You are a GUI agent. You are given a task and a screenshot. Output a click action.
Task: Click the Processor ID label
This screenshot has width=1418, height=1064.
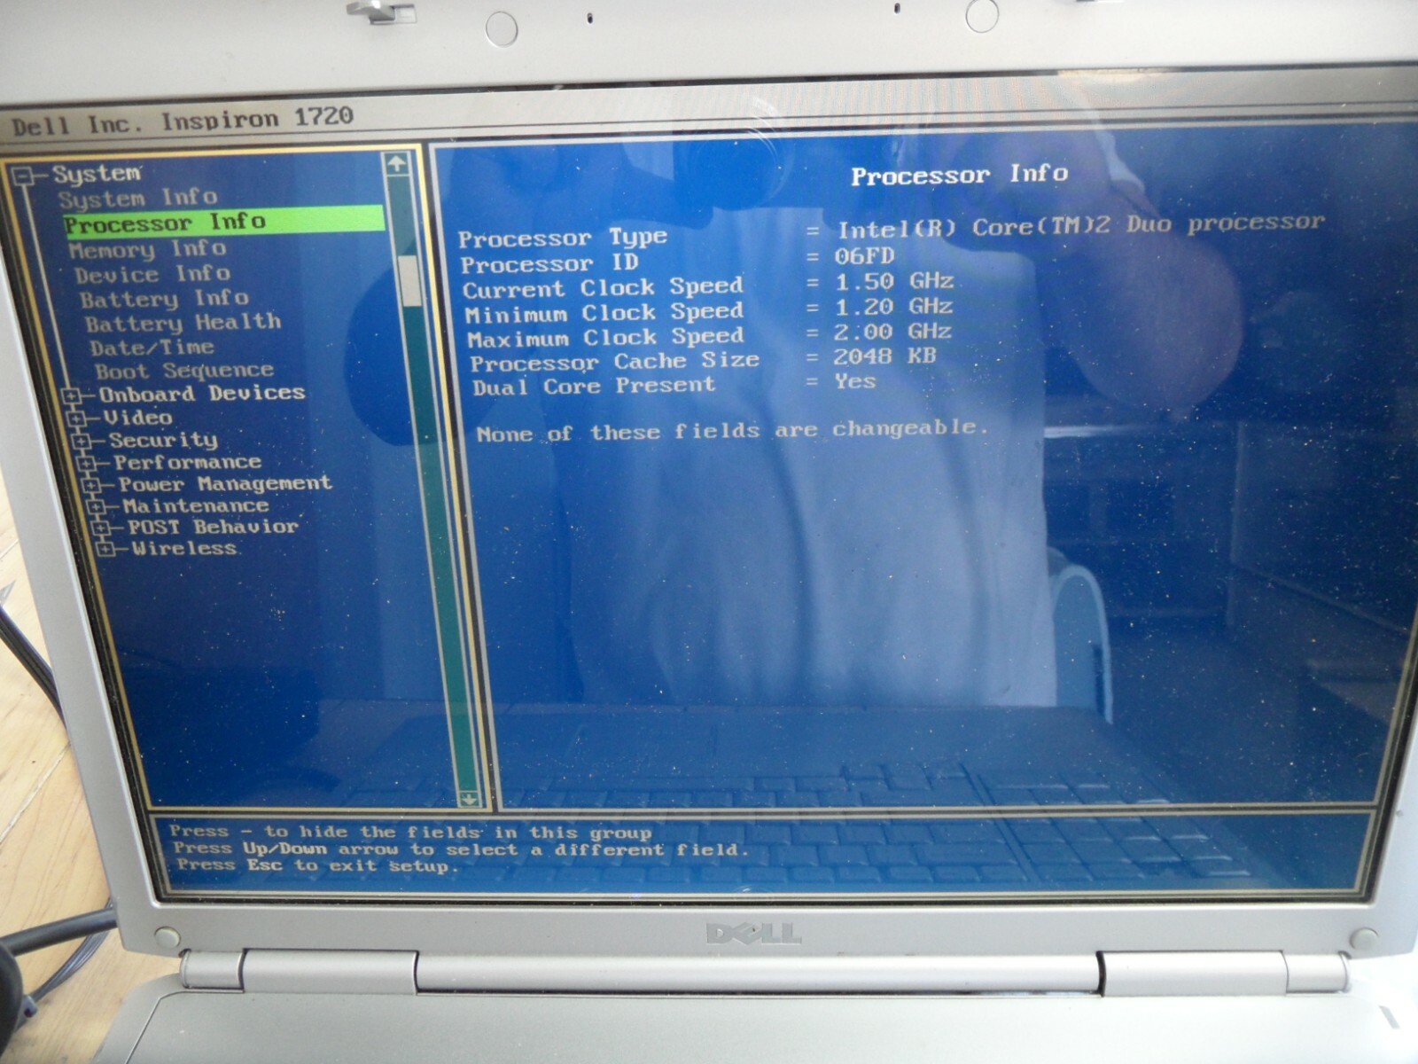coord(549,263)
